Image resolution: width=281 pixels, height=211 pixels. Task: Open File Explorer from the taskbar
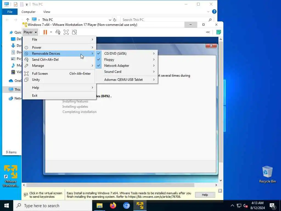pos(99,206)
